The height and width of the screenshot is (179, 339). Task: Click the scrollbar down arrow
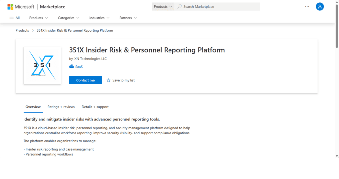pyautogui.click(x=337, y=156)
